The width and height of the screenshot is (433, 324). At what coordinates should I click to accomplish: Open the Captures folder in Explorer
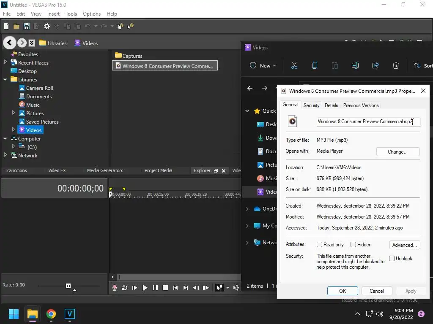pos(129,56)
